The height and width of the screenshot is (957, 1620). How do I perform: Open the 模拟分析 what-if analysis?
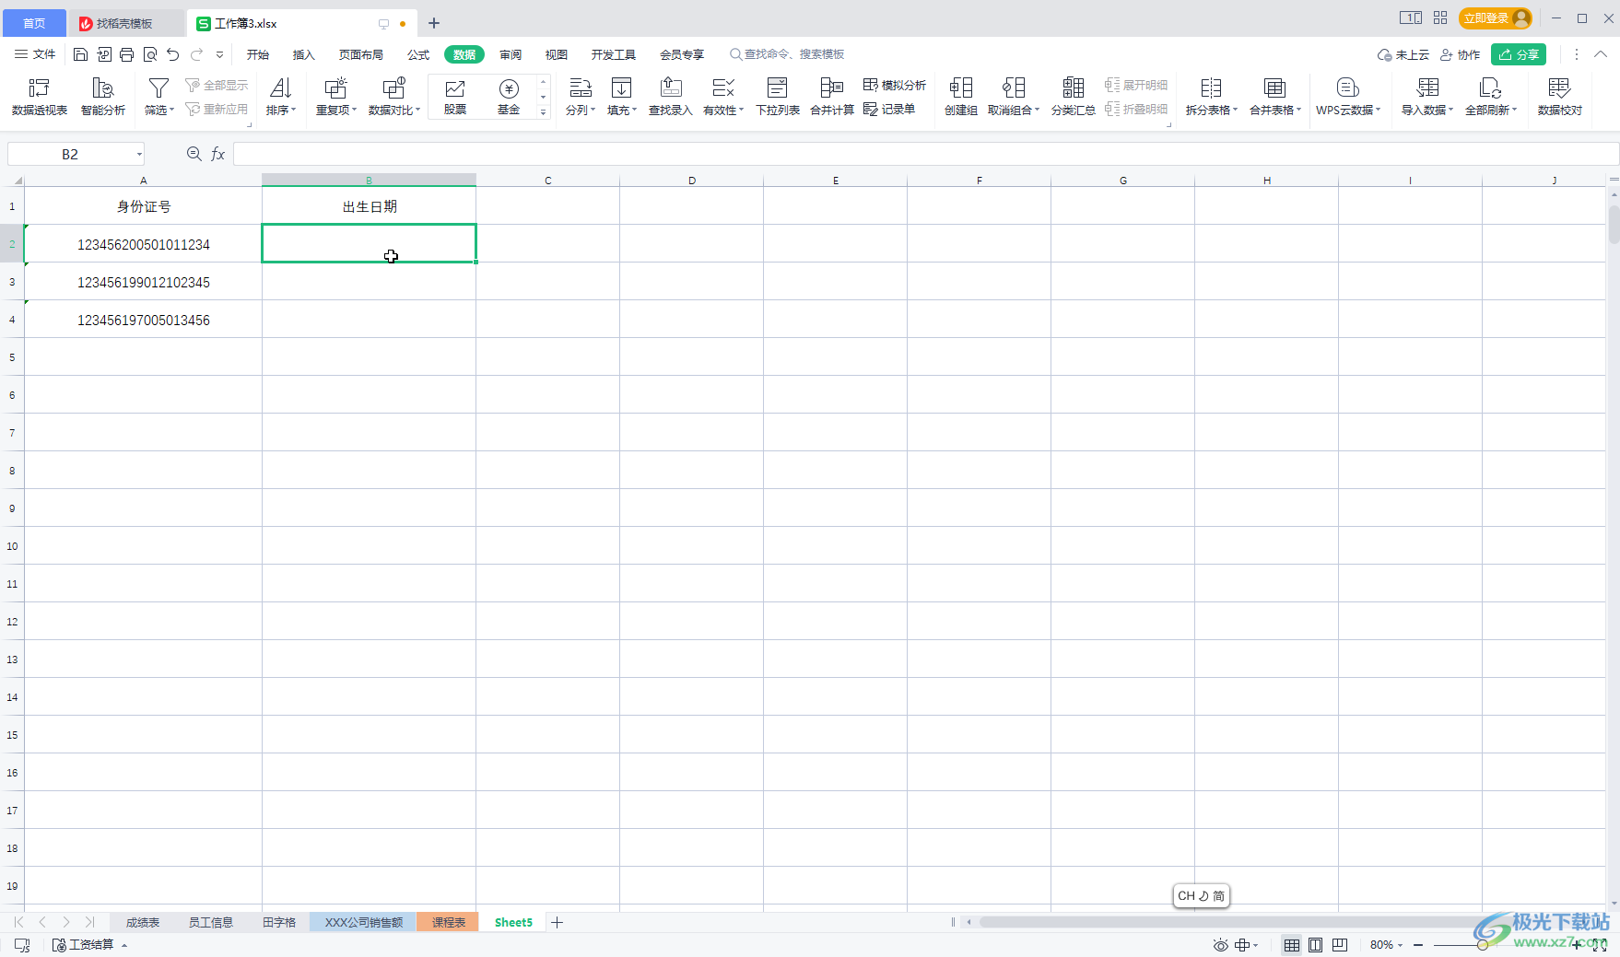895,85
